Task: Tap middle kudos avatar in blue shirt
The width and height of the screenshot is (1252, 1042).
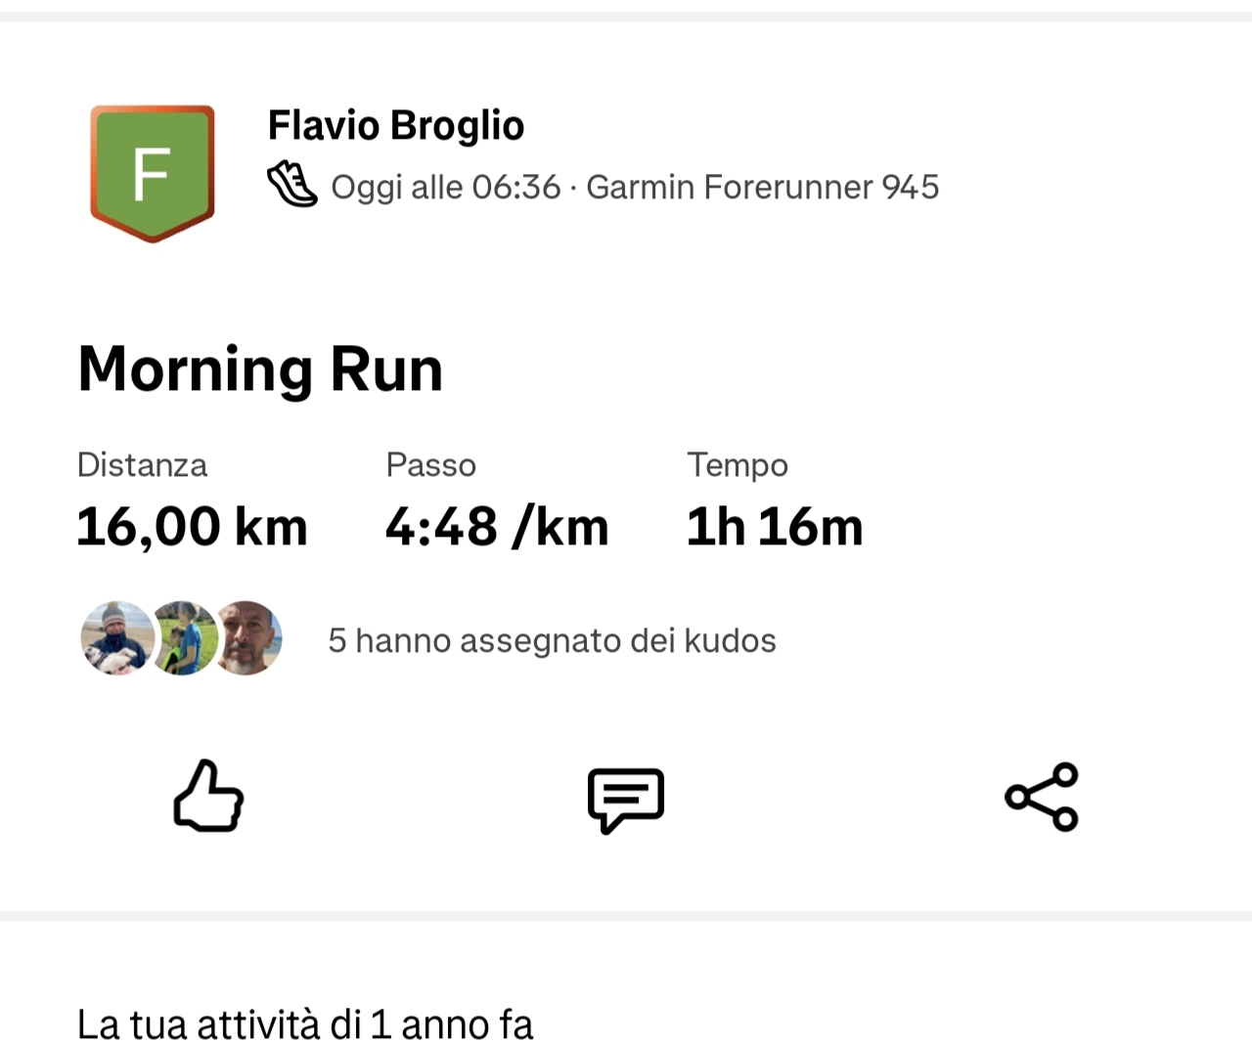Action: [184, 638]
